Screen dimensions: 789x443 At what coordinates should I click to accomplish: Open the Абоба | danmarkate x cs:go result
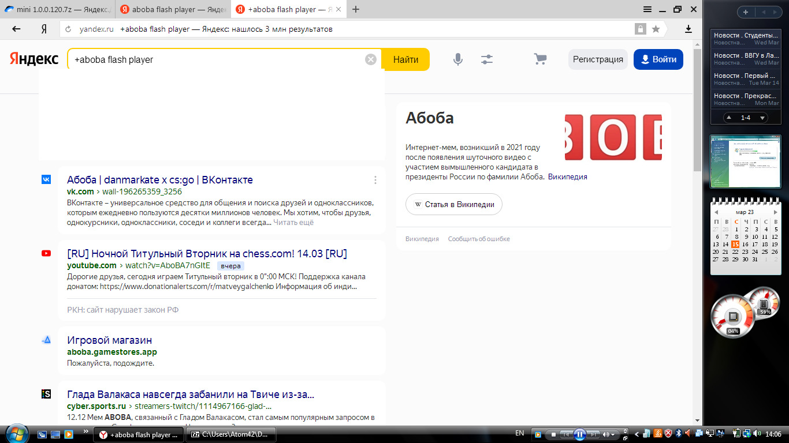click(160, 180)
